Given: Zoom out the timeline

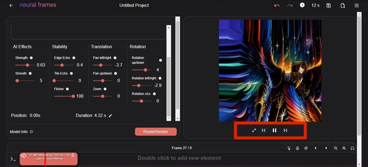Looking at the screenshot, I should [x=336, y=148].
